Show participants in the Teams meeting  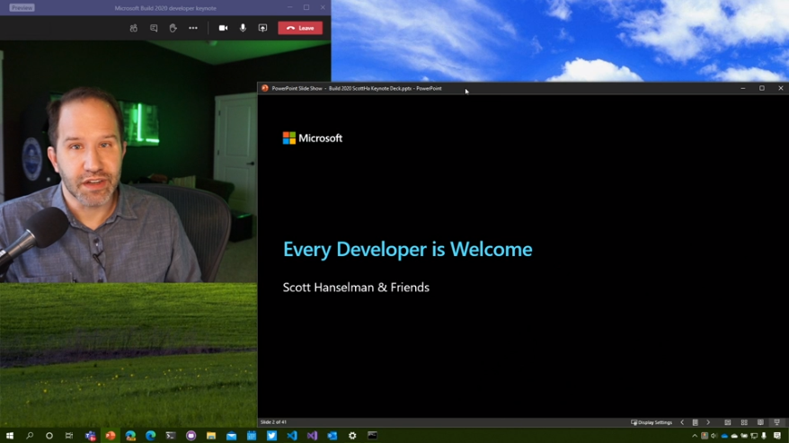(134, 28)
